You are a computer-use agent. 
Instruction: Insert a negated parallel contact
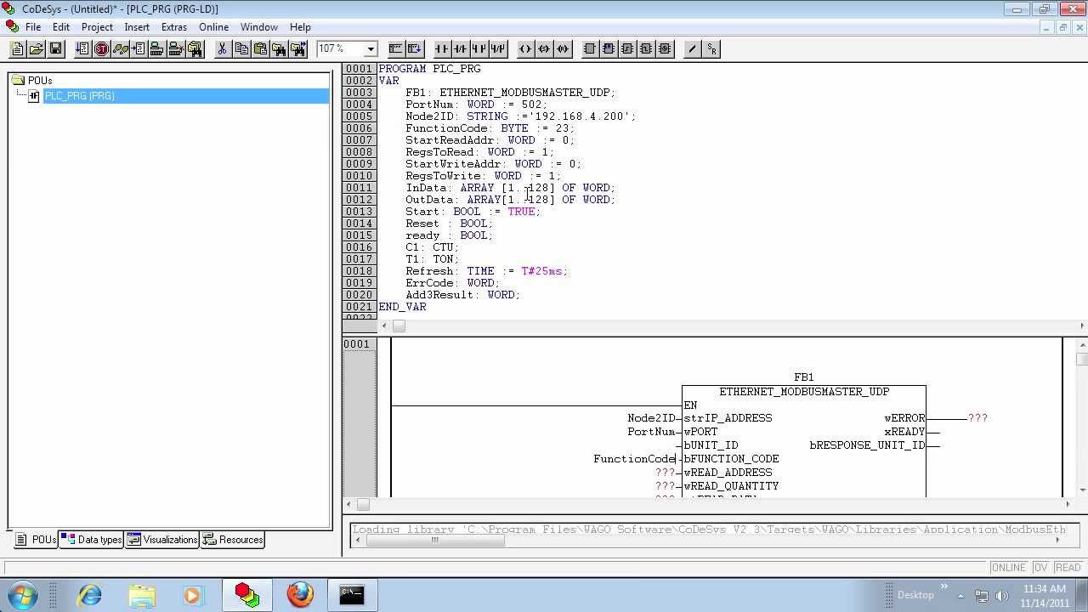click(x=498, y=49)
